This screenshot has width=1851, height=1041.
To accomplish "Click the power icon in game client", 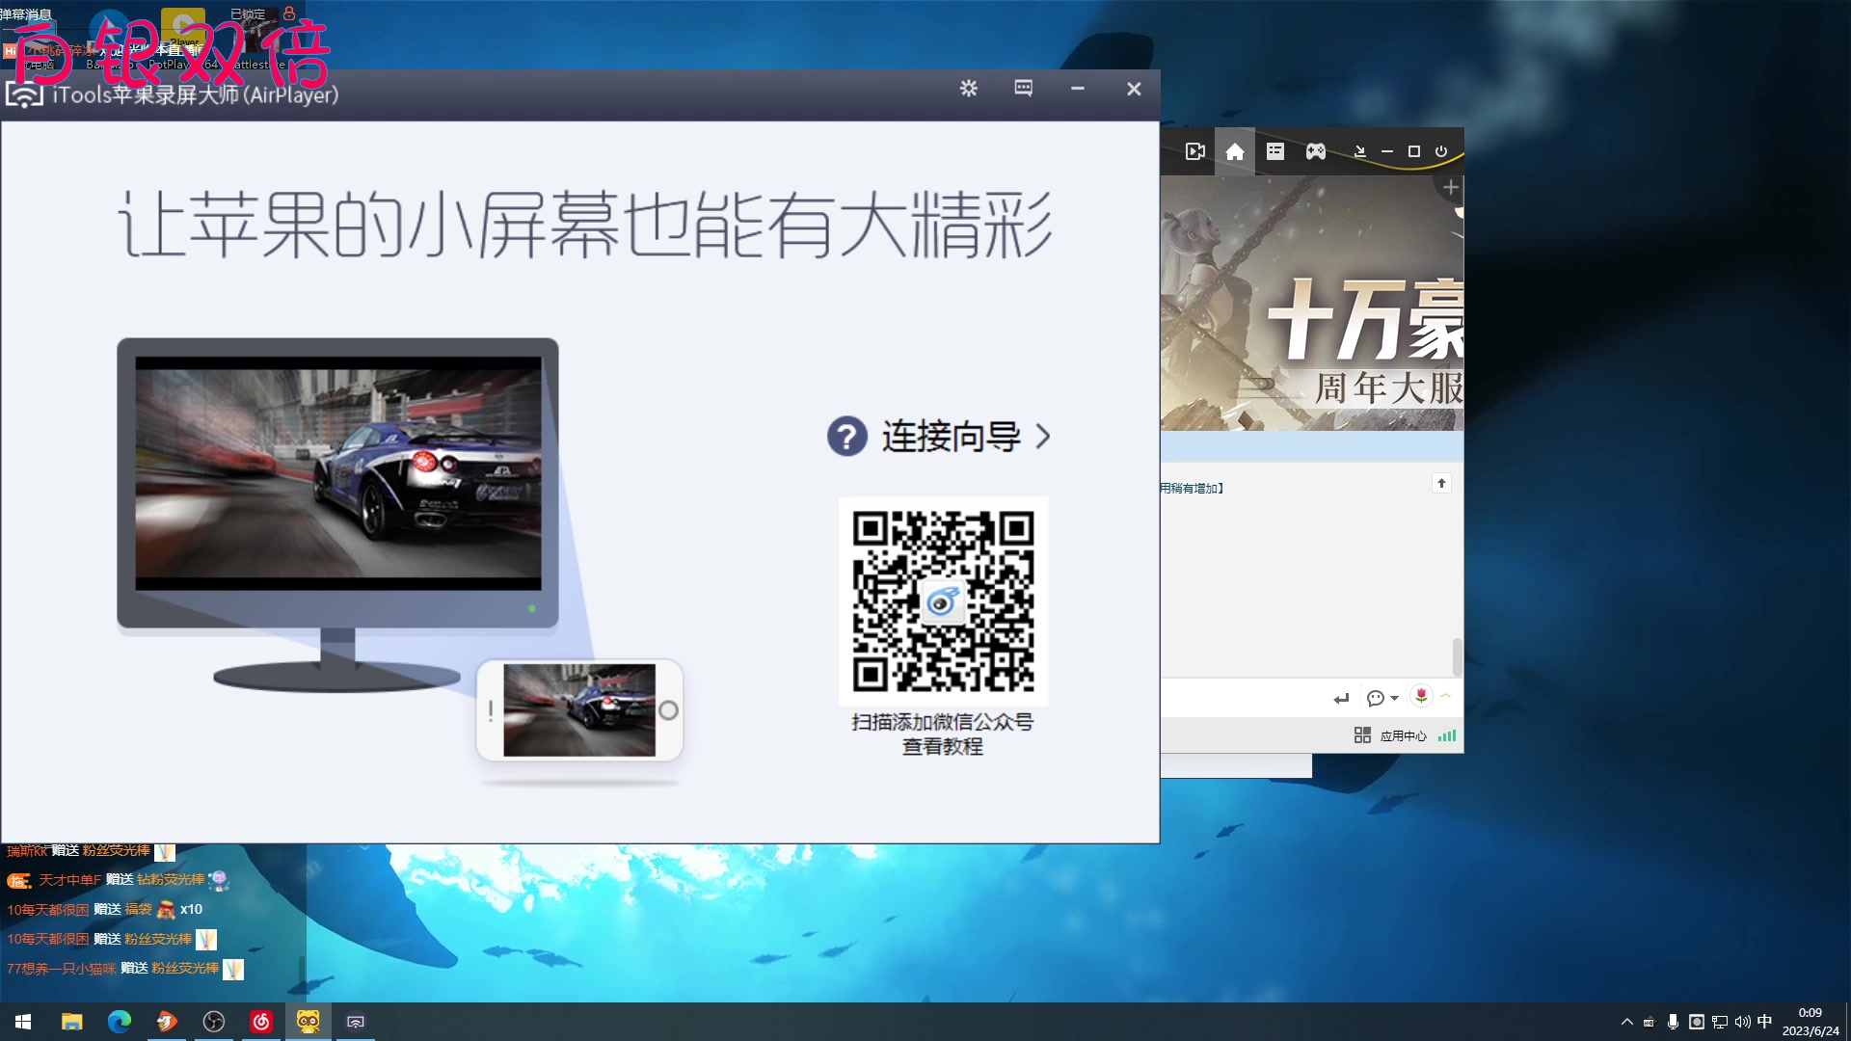I will pos(1441,151).
